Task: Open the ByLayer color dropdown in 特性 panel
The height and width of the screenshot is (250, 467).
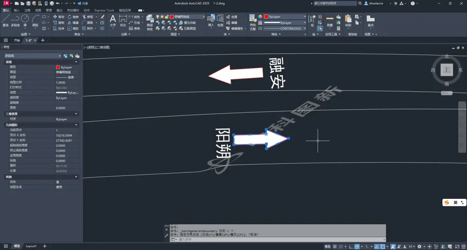Action: (x=285, y=17)
